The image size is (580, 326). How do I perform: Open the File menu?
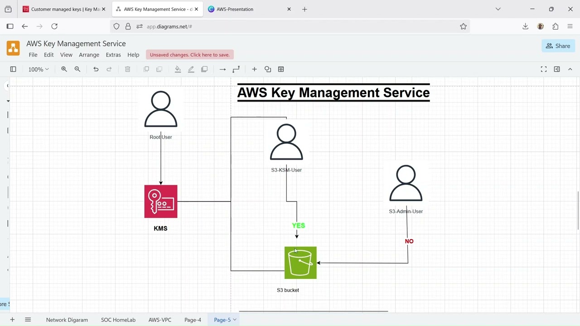pos(33,55)
